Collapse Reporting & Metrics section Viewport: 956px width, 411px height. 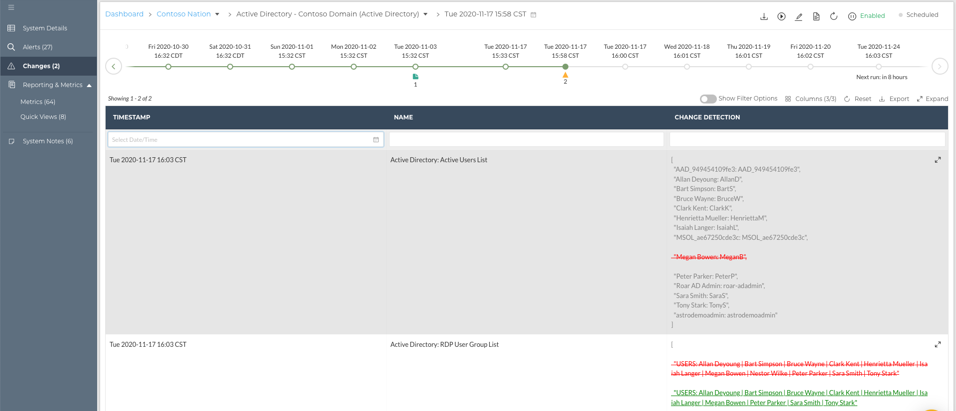click(x=89, y=86)
